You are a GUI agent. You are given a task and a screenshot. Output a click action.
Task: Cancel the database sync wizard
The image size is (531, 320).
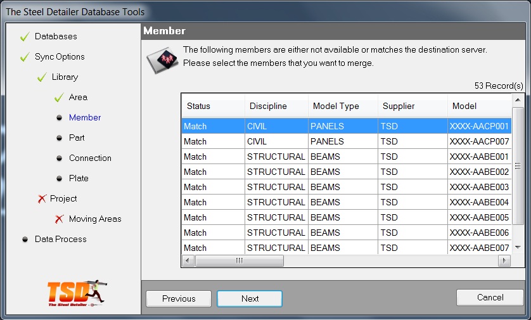coord(490,297)
